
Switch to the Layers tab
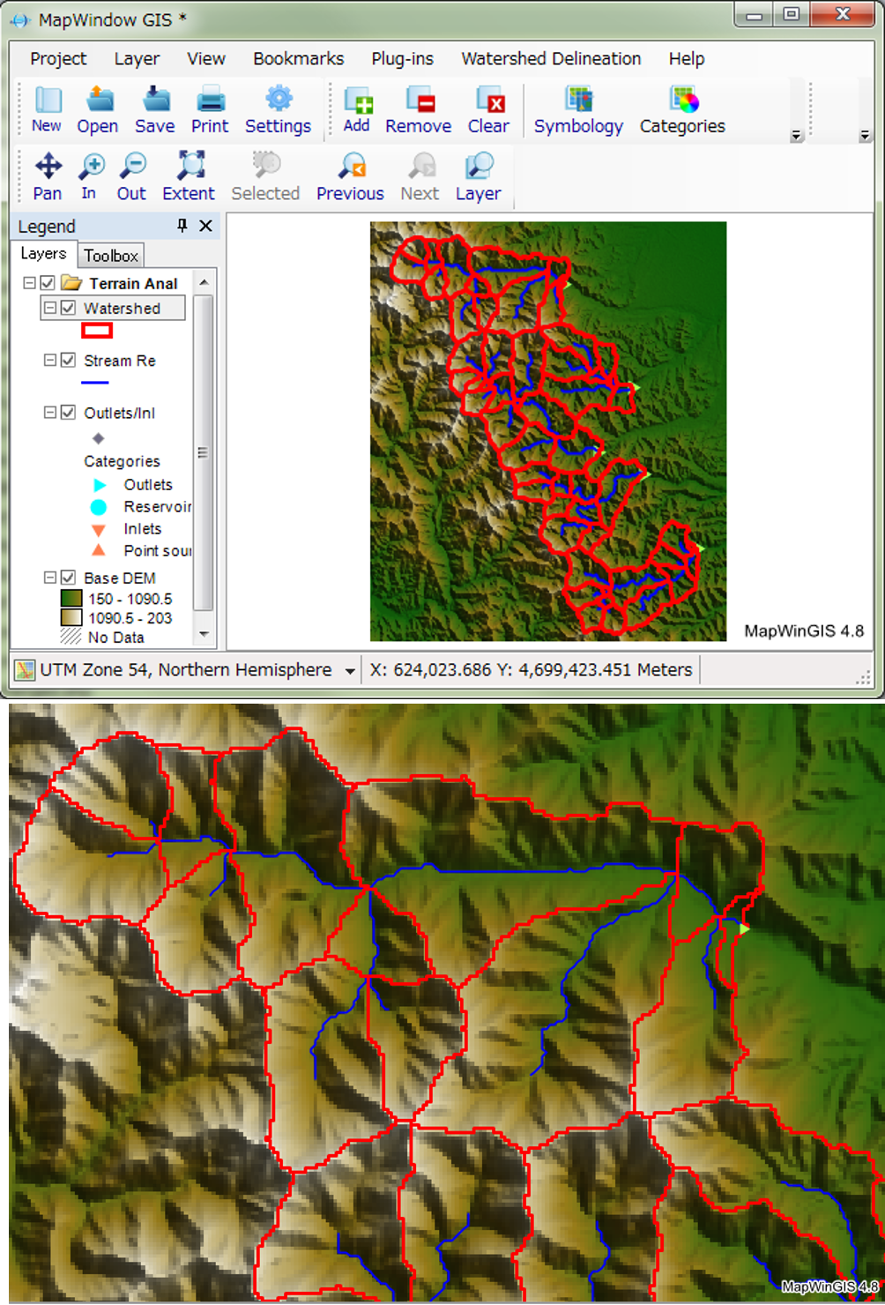click(x=43, y=254)
